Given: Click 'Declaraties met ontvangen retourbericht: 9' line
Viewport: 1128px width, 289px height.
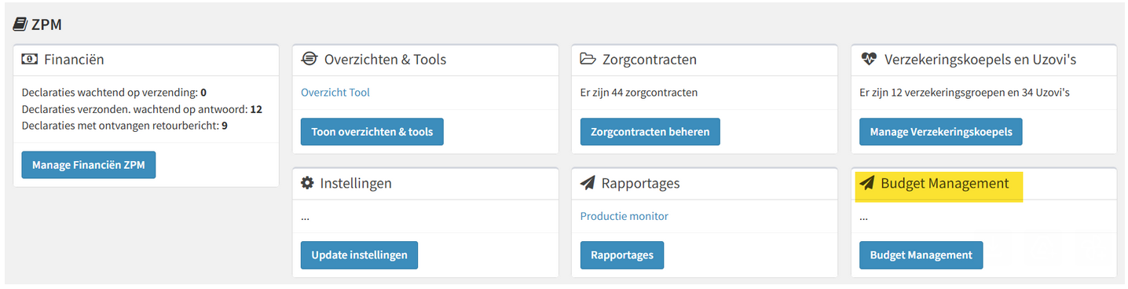Looking at the screenshot, I should point(125,126).
